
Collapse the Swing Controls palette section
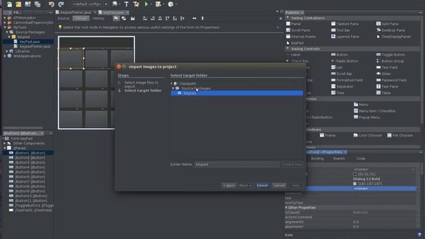pos(288,48)
